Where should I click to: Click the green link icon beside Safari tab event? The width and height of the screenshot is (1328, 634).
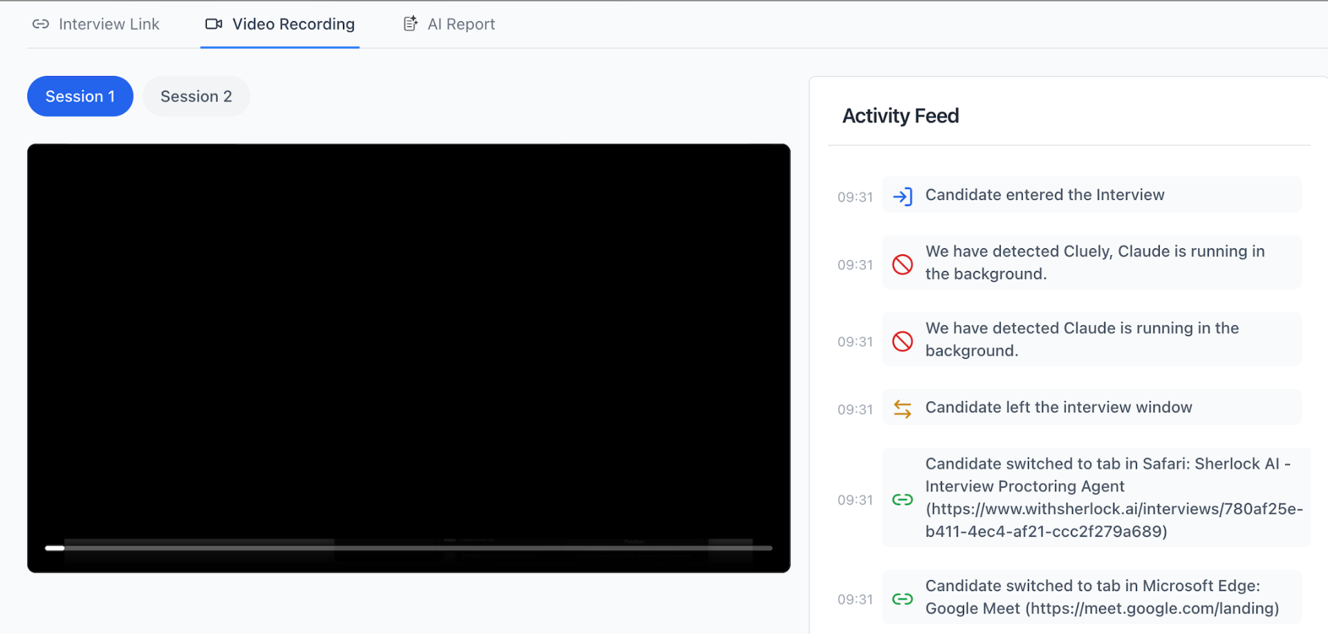(x=903, y=499)
